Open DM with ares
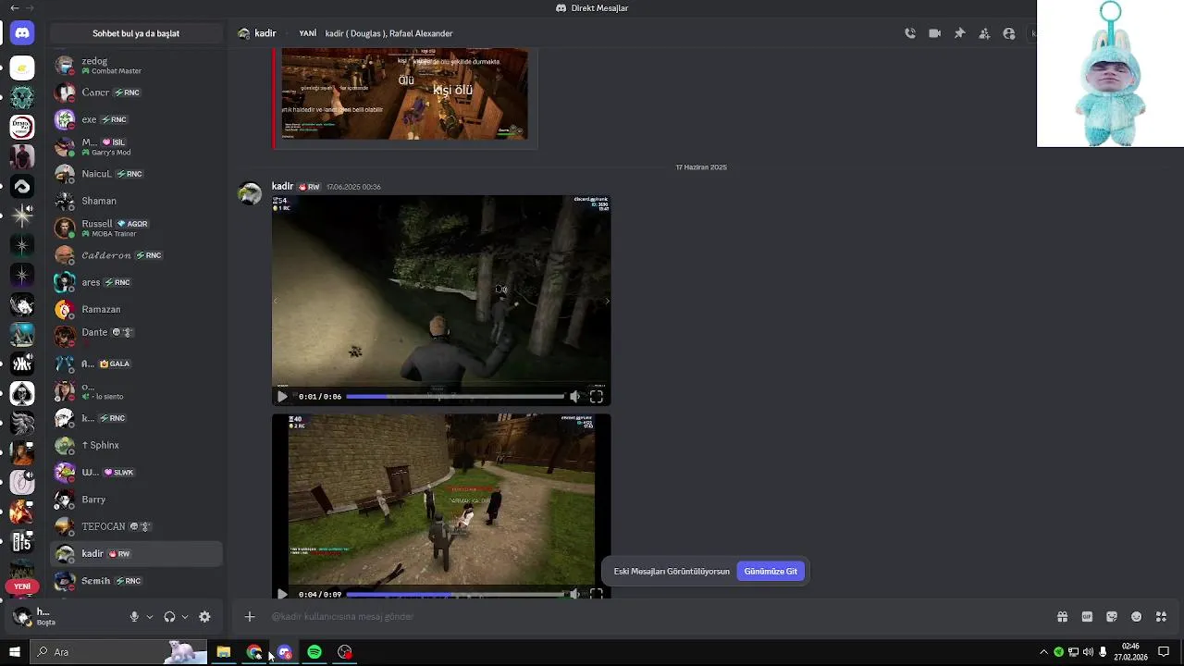 pyautogui.click(x=136, y=282)
